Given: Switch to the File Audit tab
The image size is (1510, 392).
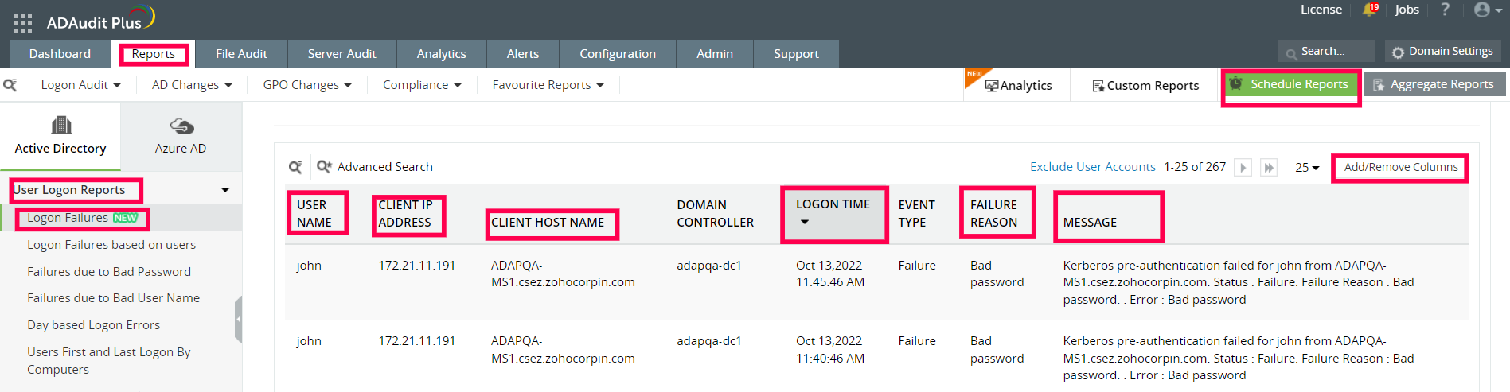Looking at the screenshot, I should (x=241, y=54).
